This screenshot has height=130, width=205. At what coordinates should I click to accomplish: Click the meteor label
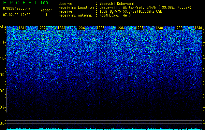pyautogui.click(x=46, y=10)
